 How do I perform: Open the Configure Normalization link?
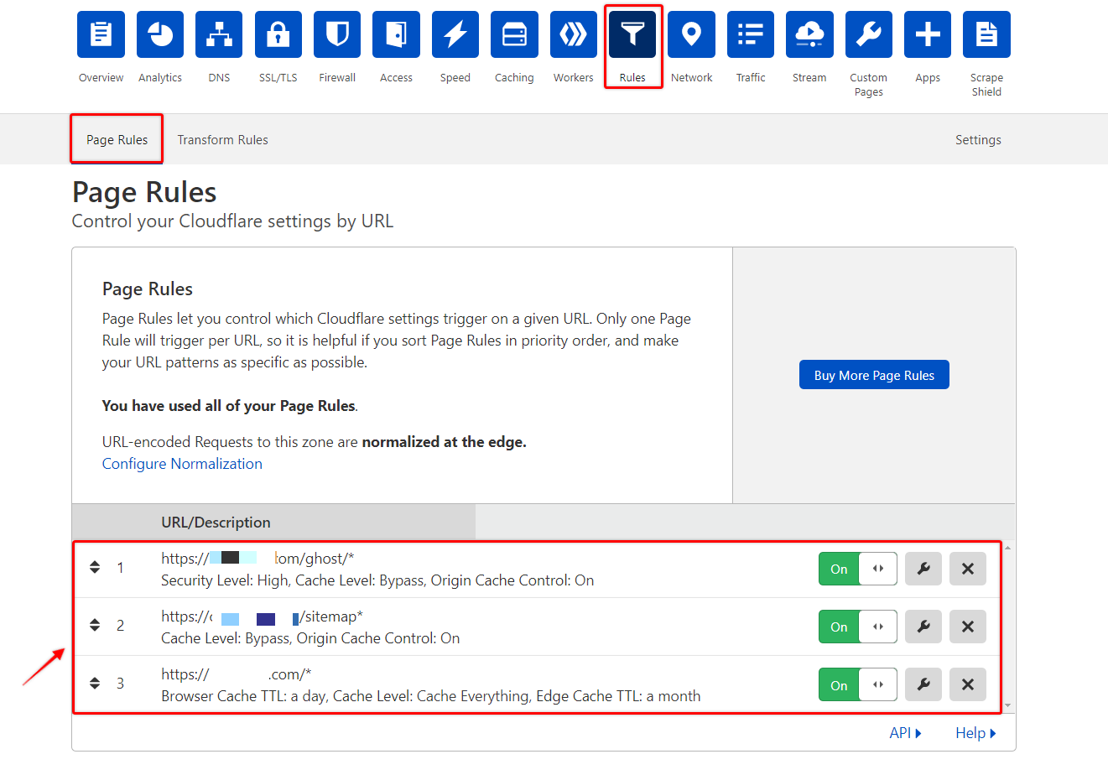tap(182, 464)
